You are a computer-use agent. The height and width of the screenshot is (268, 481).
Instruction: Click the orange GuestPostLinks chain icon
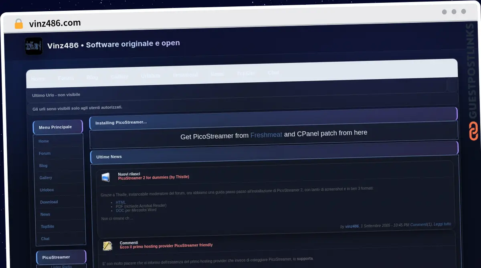coord(473,131)
